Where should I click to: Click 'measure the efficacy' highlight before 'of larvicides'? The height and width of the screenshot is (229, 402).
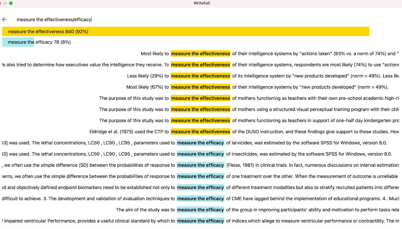200,143
